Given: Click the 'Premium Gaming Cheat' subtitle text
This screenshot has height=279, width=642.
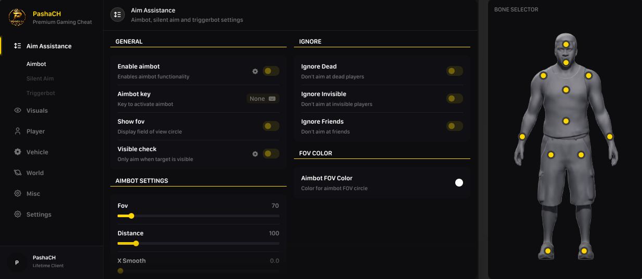Looking at the screenshot, I should coord(62,22).
